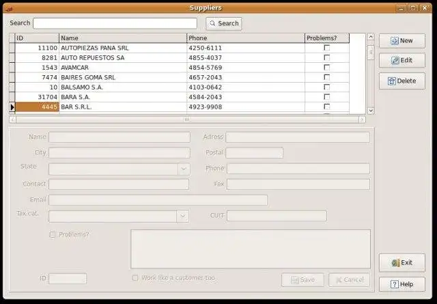Toggle Problems checkbox for BARA S.A.
The height and width of the screenshot is (304, 437).
(x=326, y=97)
